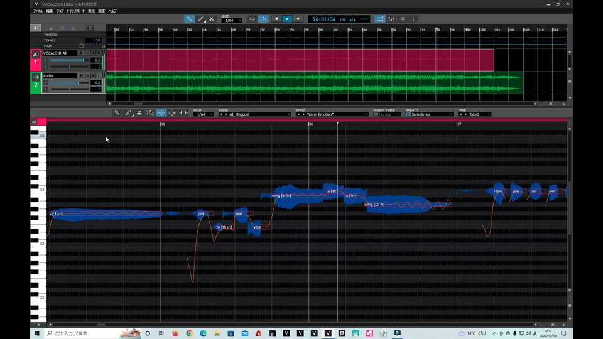Solo the Audio track
This screenshot has width=603, height=339.
92,76
